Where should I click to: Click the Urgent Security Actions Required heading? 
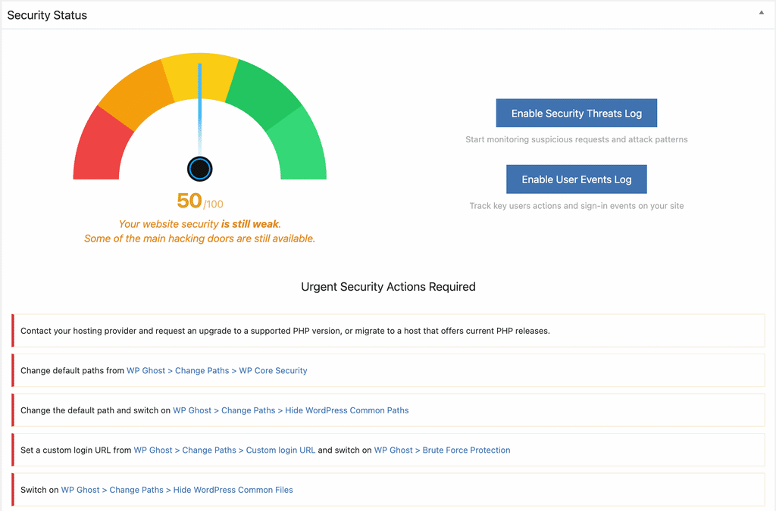[388, 286]
